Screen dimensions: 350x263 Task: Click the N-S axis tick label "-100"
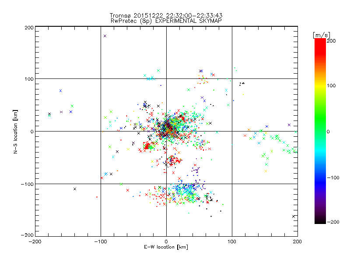[x=27, y=184]
